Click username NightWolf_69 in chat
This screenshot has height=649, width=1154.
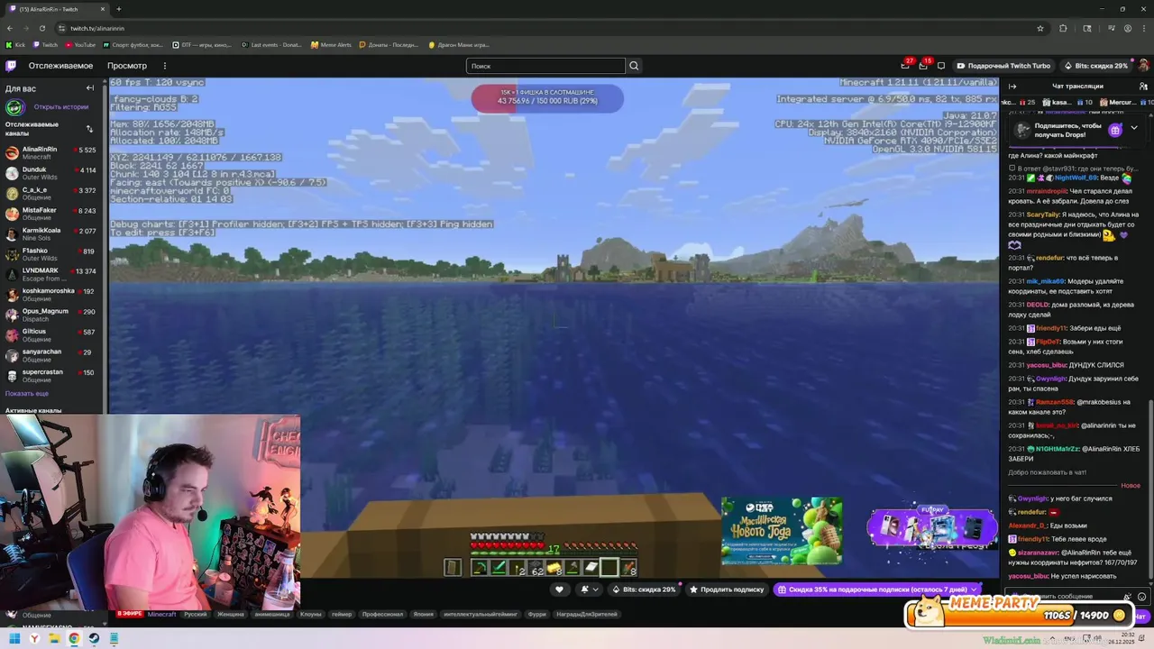click(1076, 178)
